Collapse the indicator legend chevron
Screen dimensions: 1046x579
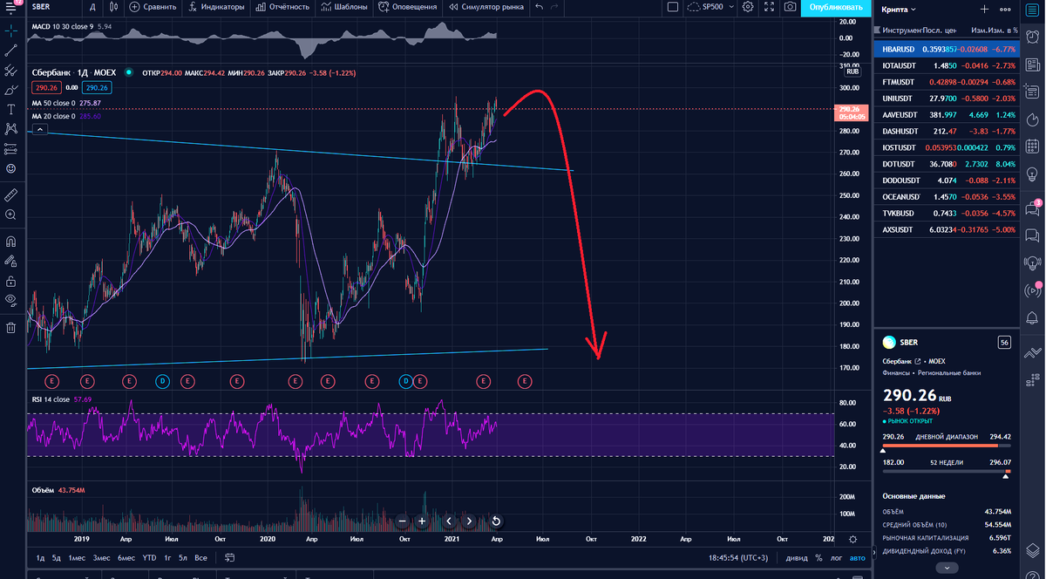[x=40, y=129]
